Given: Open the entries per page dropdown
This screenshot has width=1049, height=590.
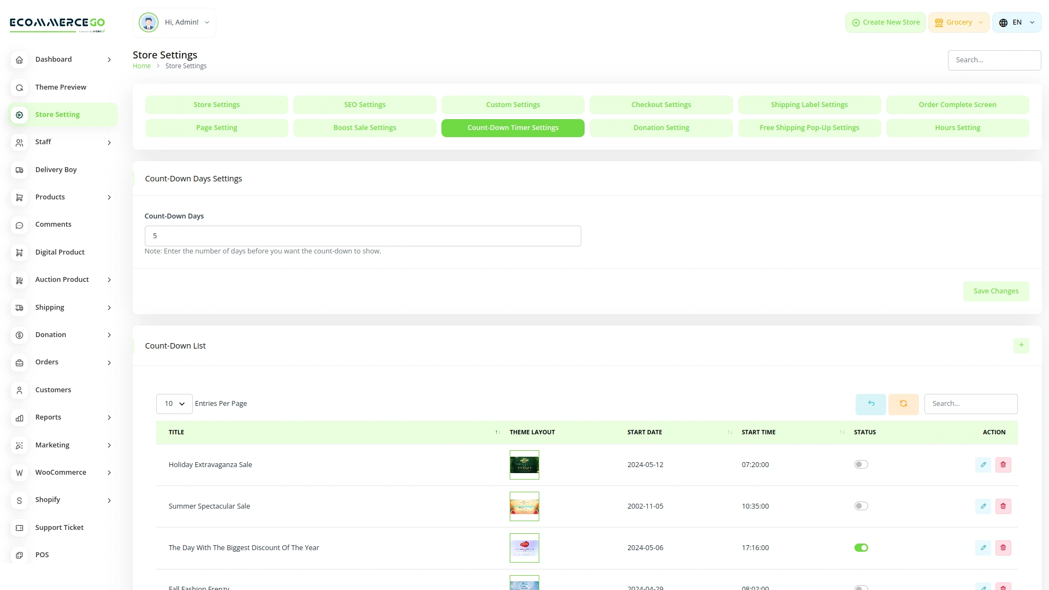Looking at the screenshot, I should 174,404.
